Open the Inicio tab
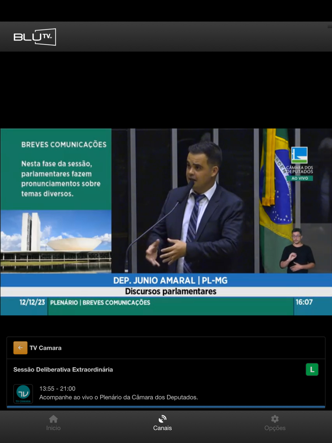 (53, 423)
